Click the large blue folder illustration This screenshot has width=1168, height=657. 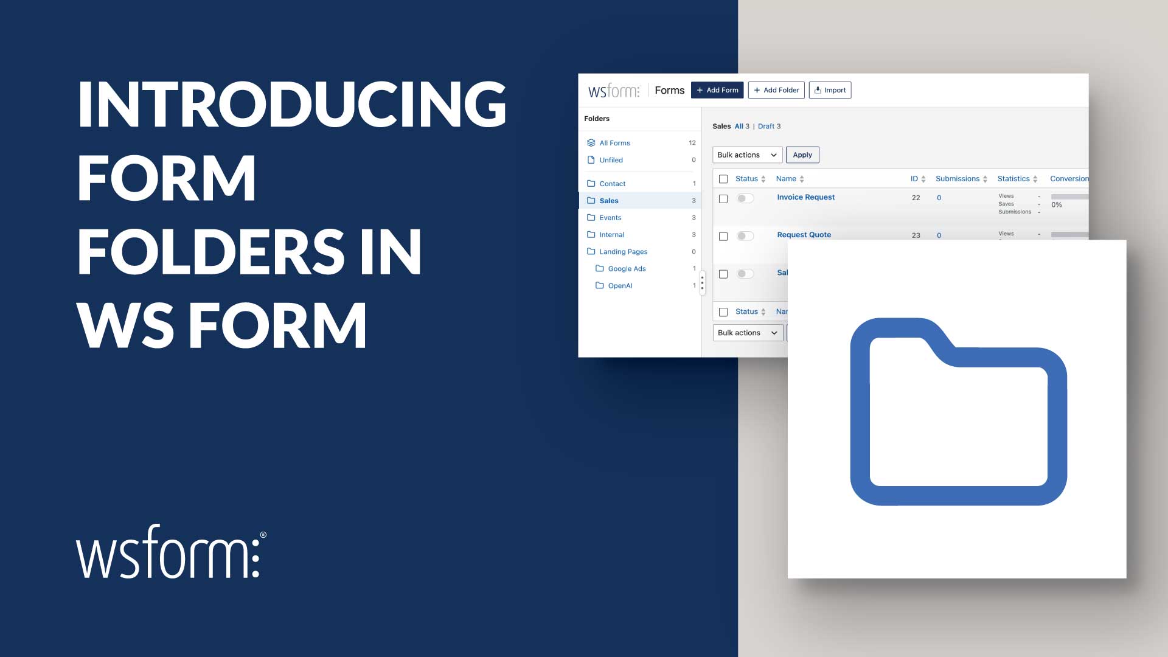[958, 412]
